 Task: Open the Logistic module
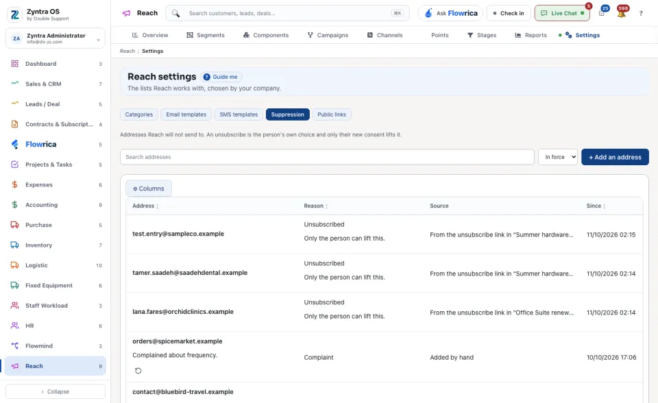pos(56,265)
